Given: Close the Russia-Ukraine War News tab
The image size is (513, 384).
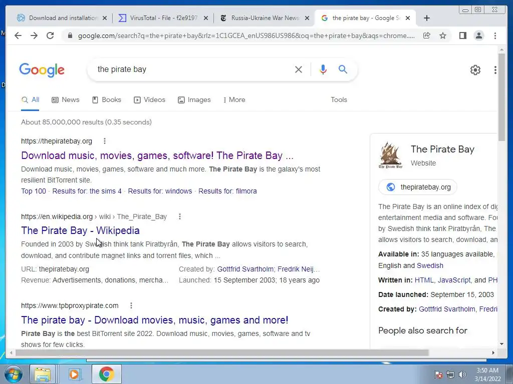Looking at the screenshot, I should (307, 18).
